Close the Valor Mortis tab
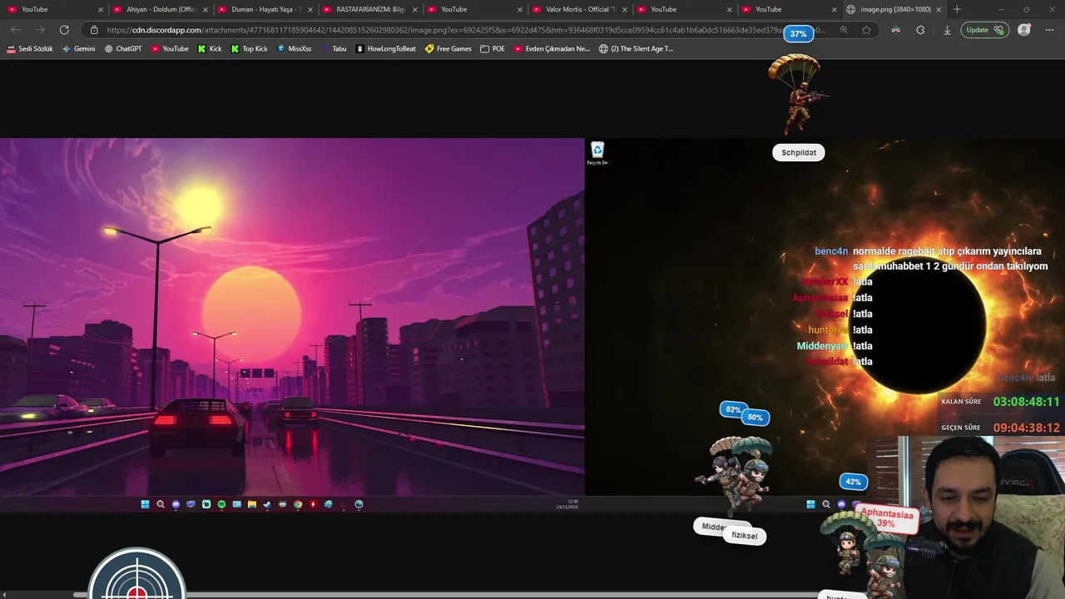Viewport: 1065px width, 599px height. tap(625, 9)
